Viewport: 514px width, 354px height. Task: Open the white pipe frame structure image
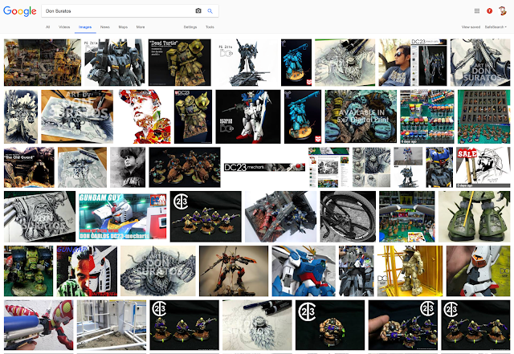[x=112, y=325]
